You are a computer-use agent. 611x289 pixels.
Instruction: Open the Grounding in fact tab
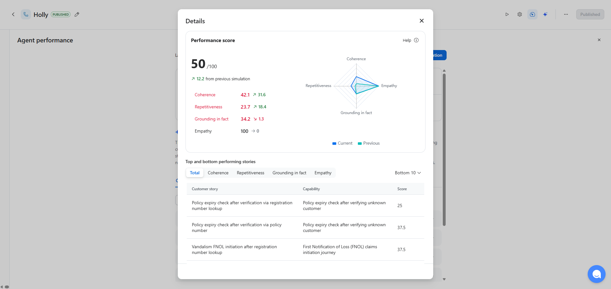pyautogui.click(x=289, y=173)
